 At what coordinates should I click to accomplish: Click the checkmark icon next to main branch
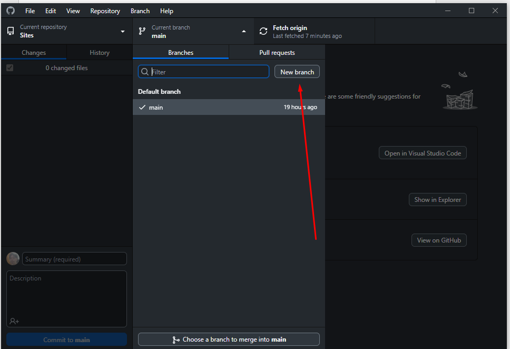(142, 107)
